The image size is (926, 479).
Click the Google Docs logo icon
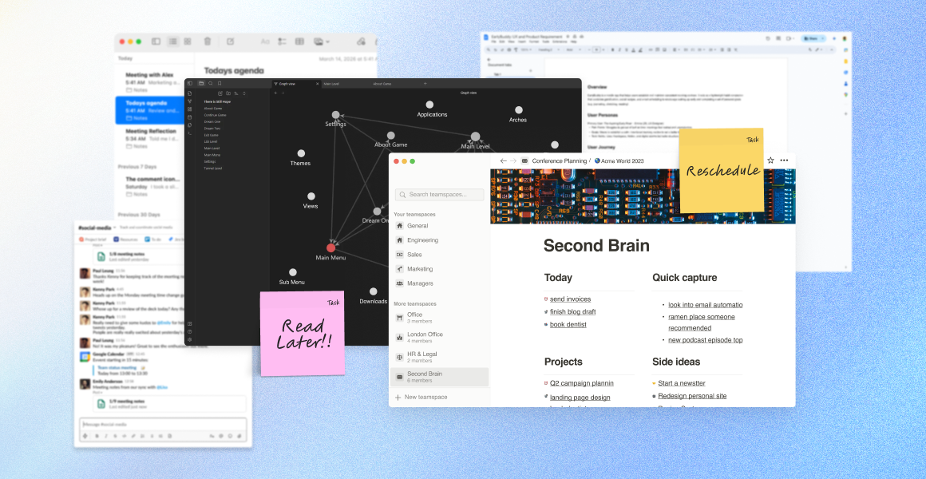tap(486, 38)
